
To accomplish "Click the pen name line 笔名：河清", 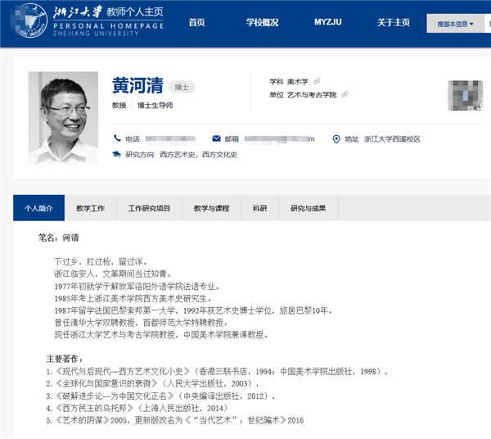I will click(x=59, y=238).
